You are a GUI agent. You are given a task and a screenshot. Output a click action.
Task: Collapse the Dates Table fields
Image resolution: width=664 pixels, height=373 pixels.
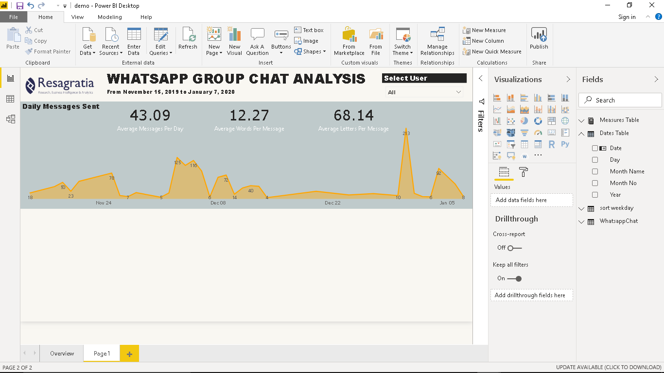[582, 134]
